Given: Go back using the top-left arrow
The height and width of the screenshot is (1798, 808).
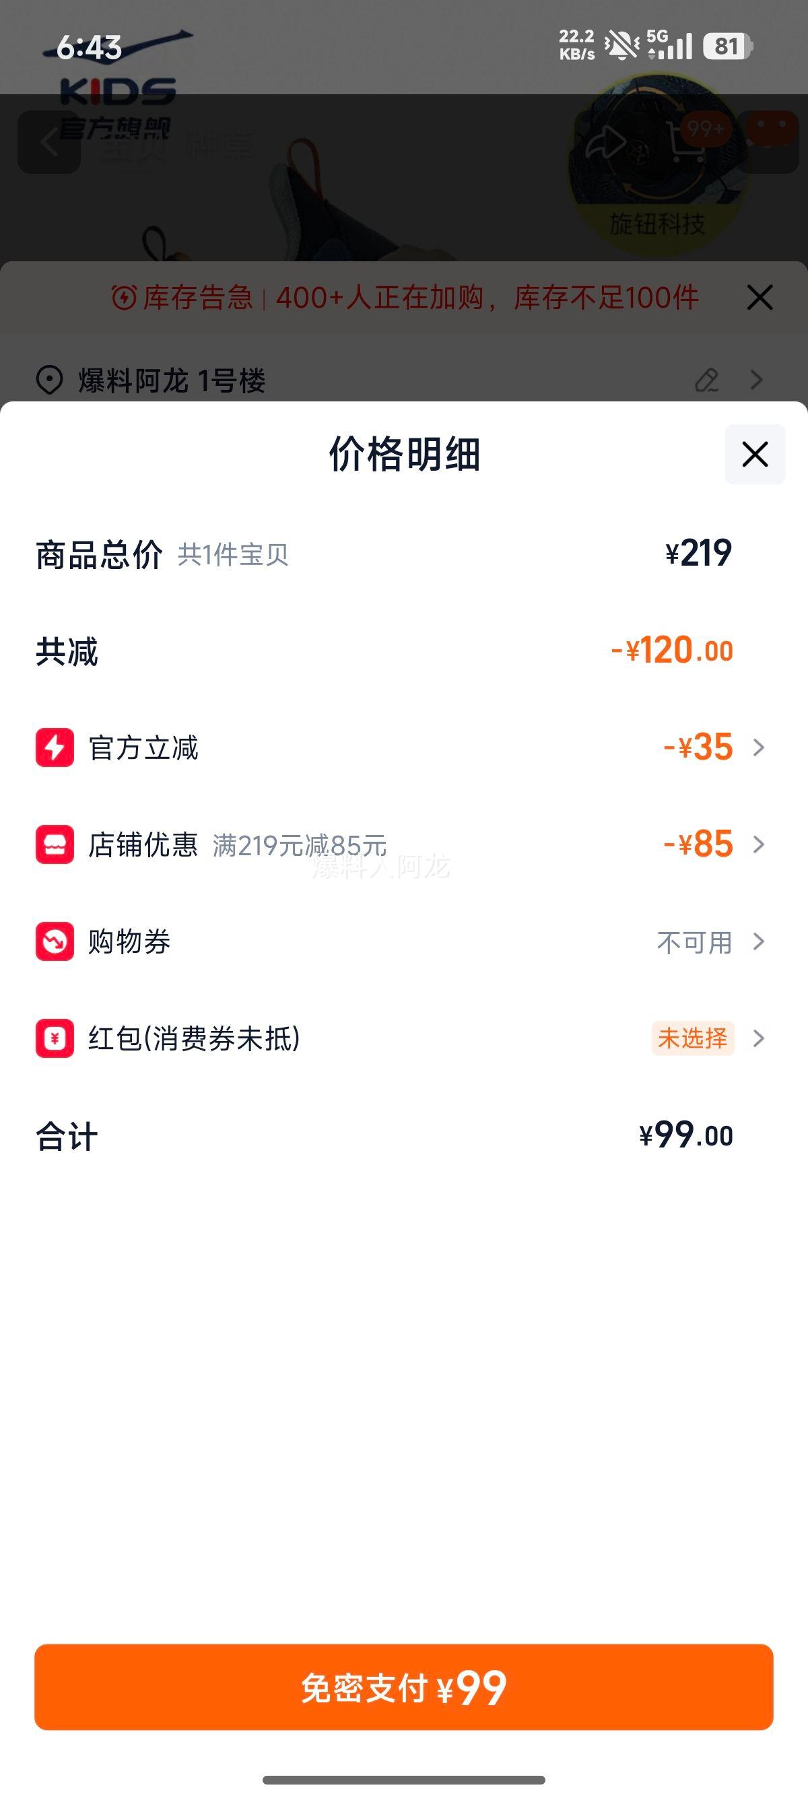Looking at the screenshot, I should tap(49, 142).
